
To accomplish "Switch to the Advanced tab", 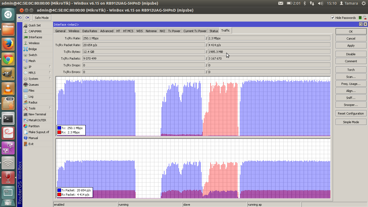I will (x=107, y=31).
